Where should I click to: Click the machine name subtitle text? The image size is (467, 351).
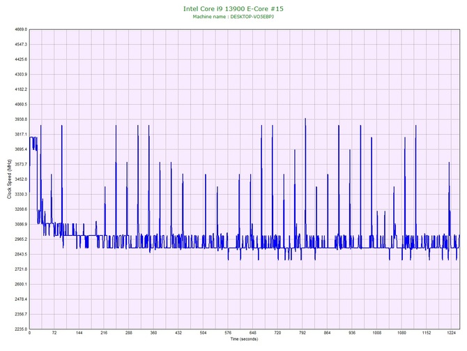tap(233, 17)
